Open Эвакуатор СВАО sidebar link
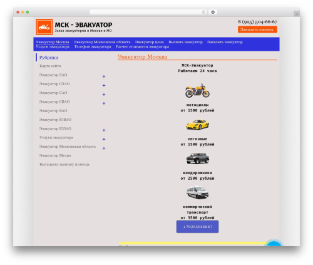This screenshot has height=265, width=313. [54, 101]
